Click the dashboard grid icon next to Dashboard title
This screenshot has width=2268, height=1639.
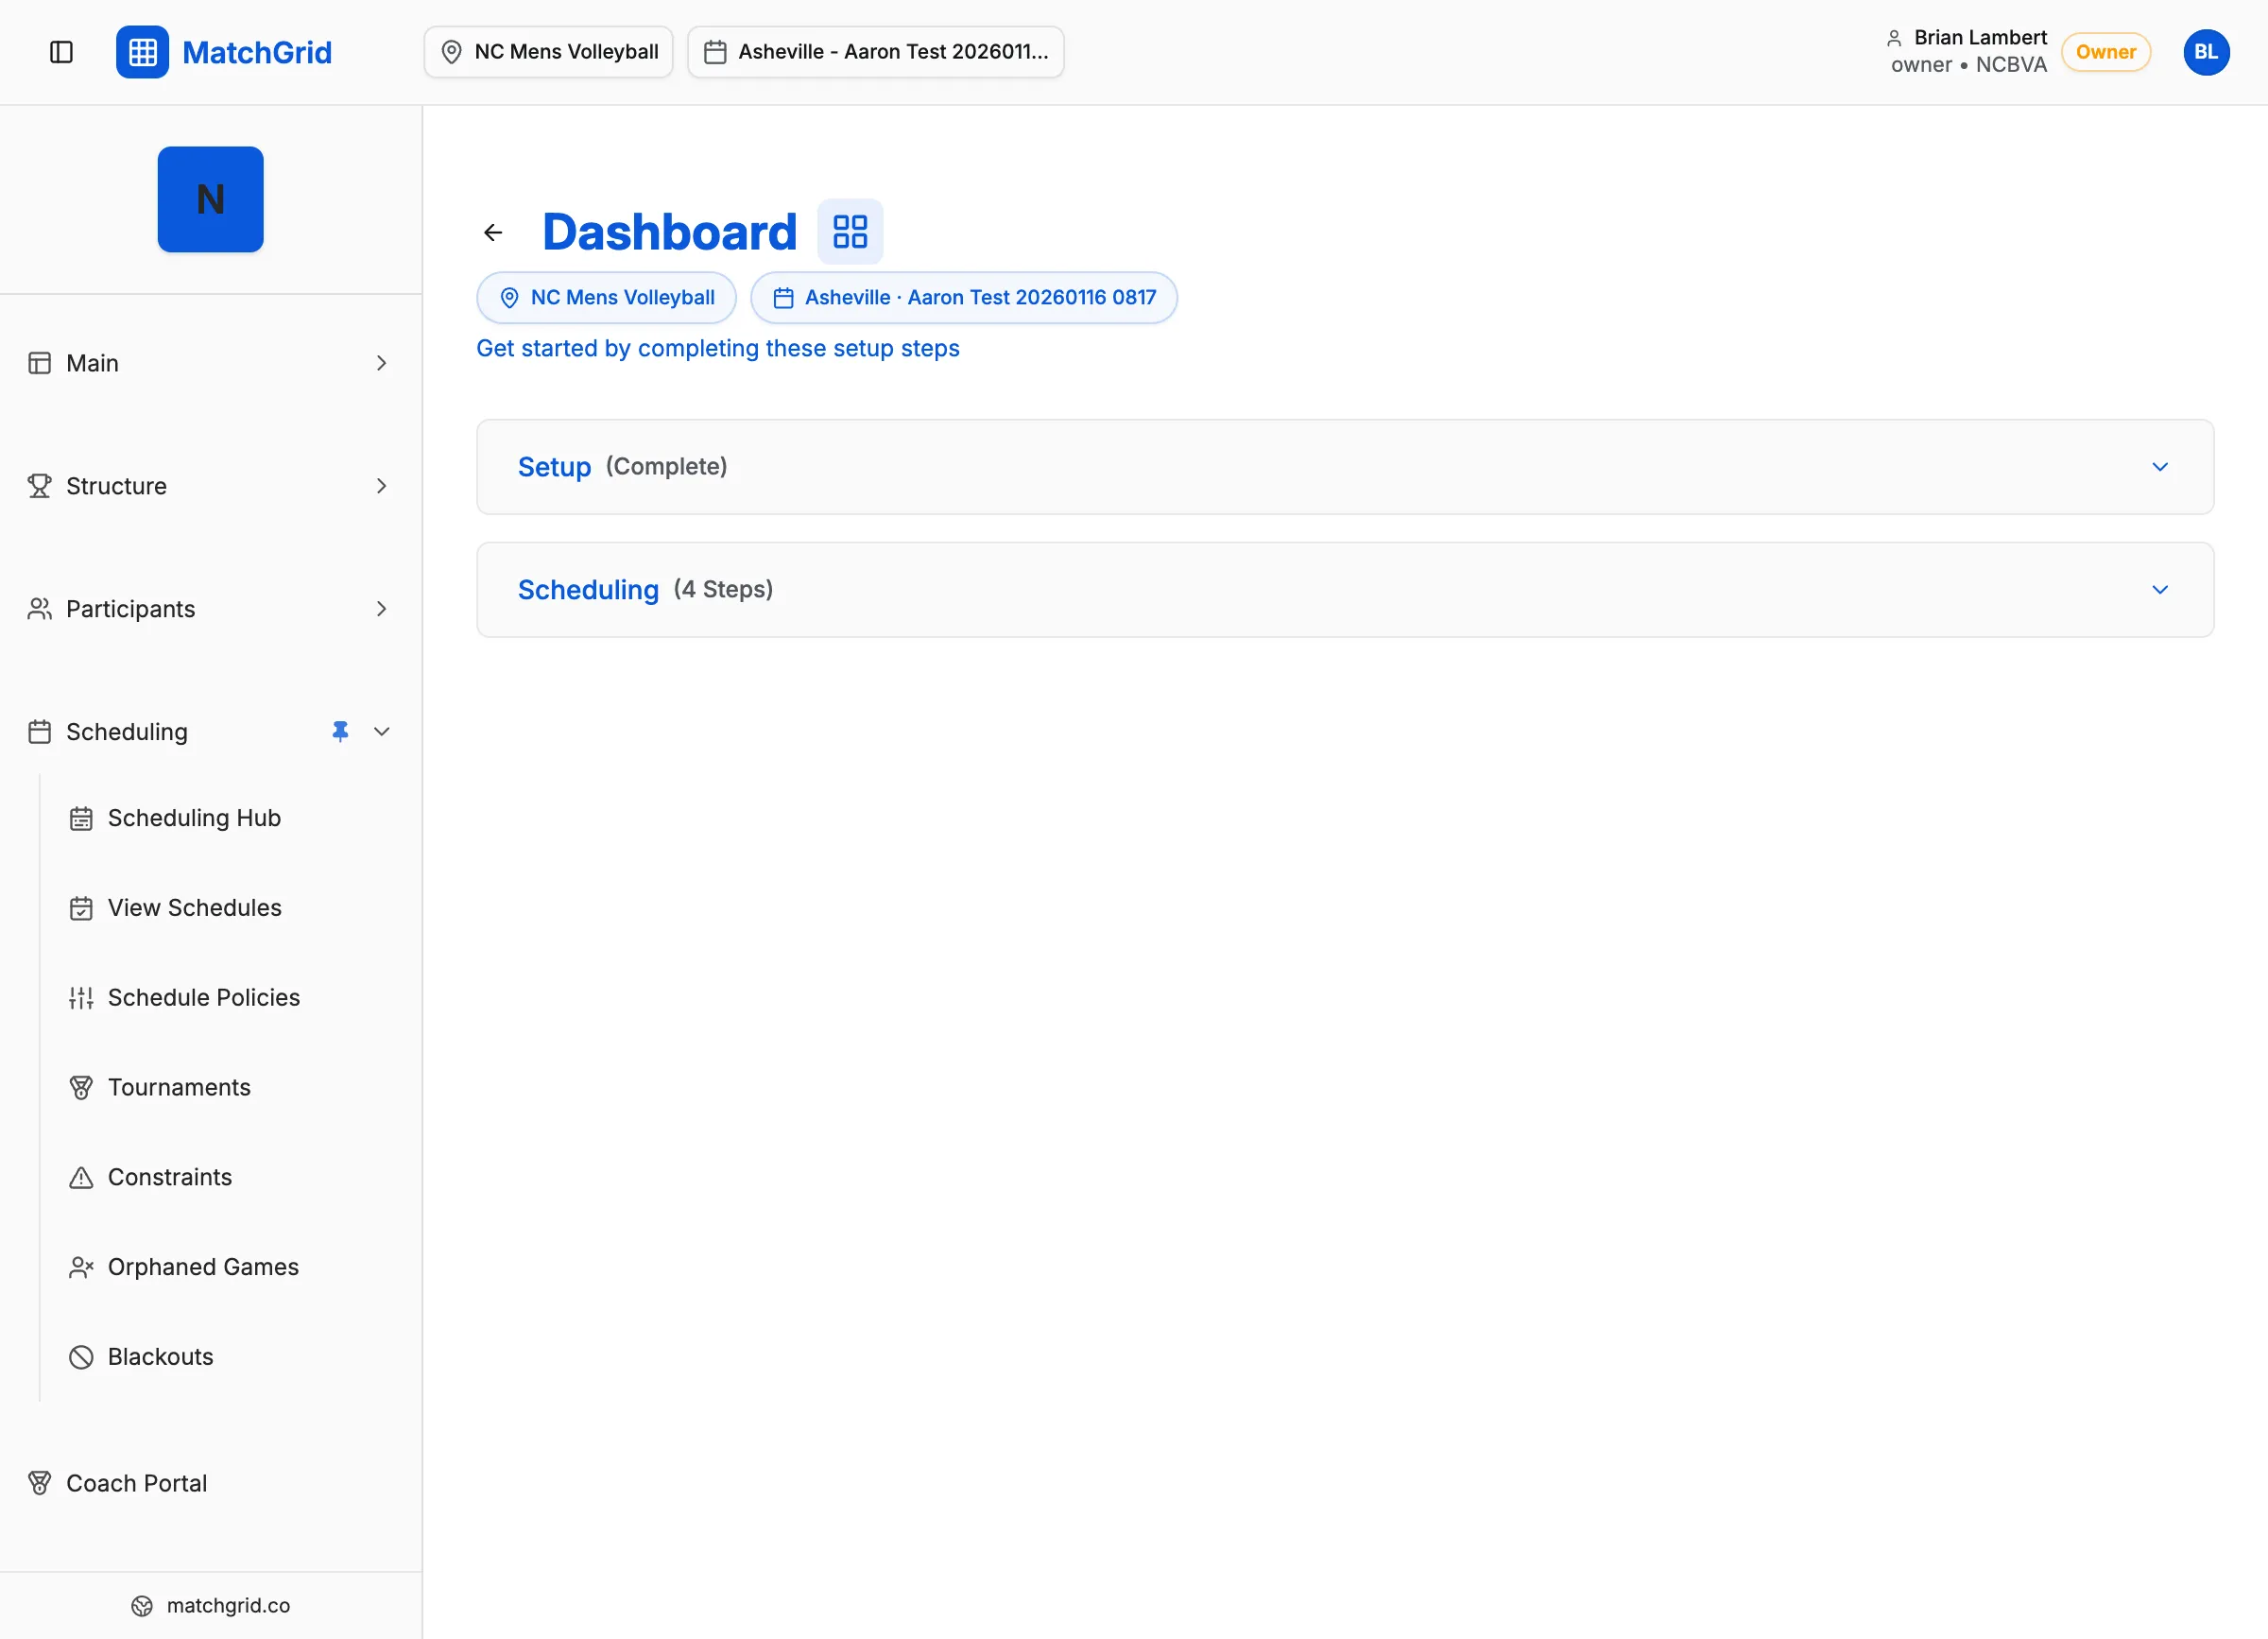pos(849,231)
